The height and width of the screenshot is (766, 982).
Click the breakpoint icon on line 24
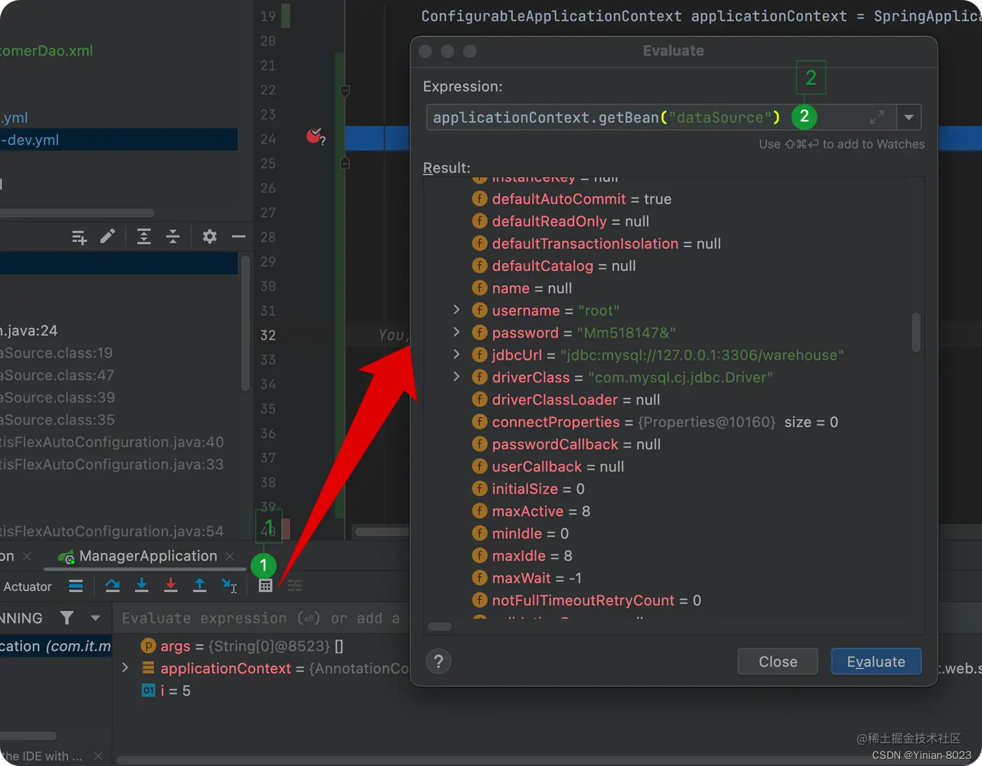click(314, 136)
